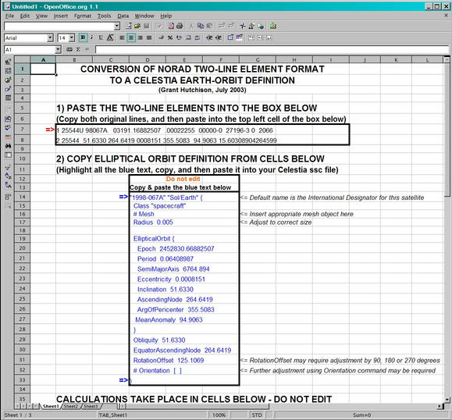Open the Insert menu

pyautogui.click(x=61, y=16)
